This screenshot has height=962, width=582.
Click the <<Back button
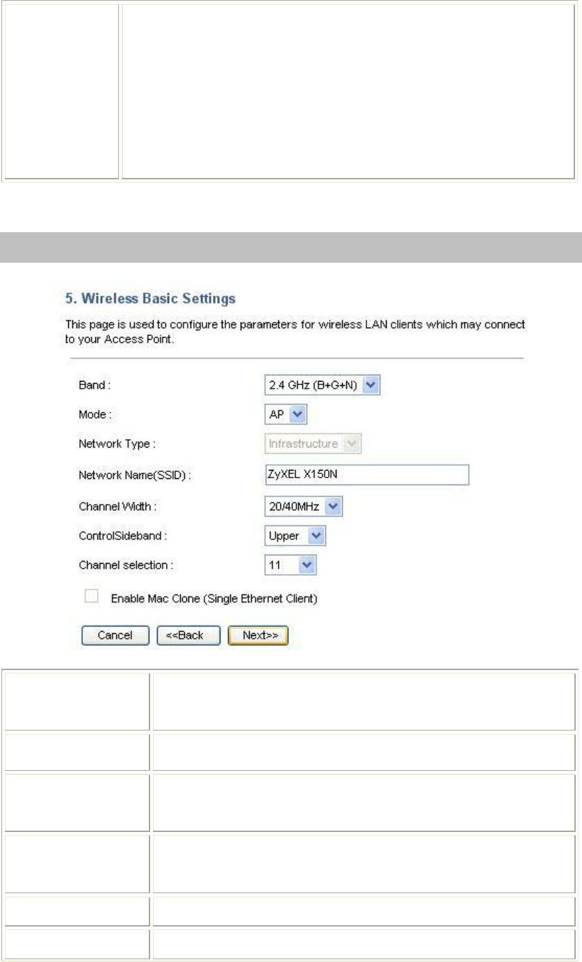pos(188,635)
